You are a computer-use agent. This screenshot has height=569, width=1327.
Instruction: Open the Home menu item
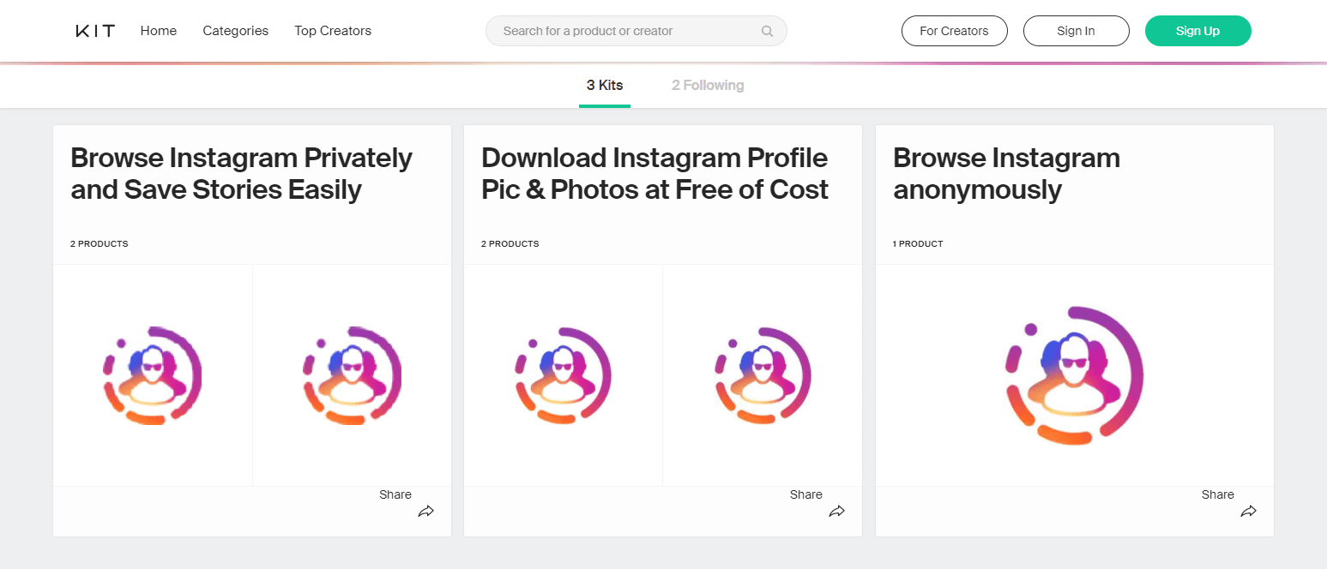[x=158, y=30]
